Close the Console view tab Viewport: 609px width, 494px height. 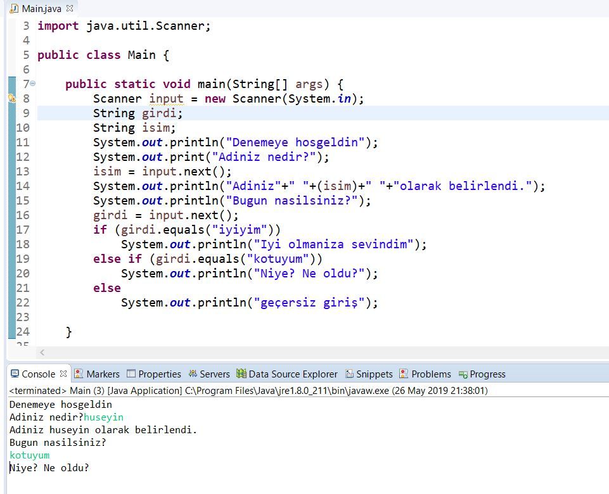click(63, 374)
